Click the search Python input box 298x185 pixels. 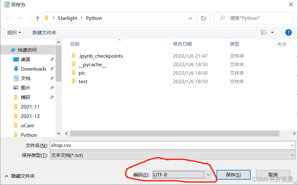(x=254, y=18)
